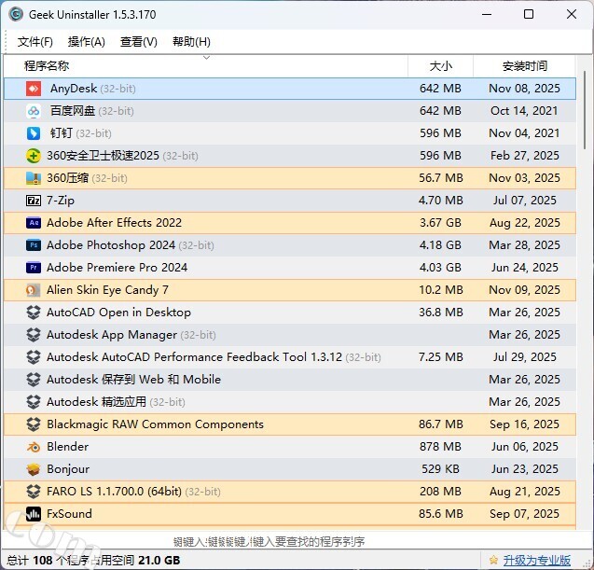Select the 百度网盘 cloud icon
Viewport: 594px width, 570px height.
(x=34, y=111)
